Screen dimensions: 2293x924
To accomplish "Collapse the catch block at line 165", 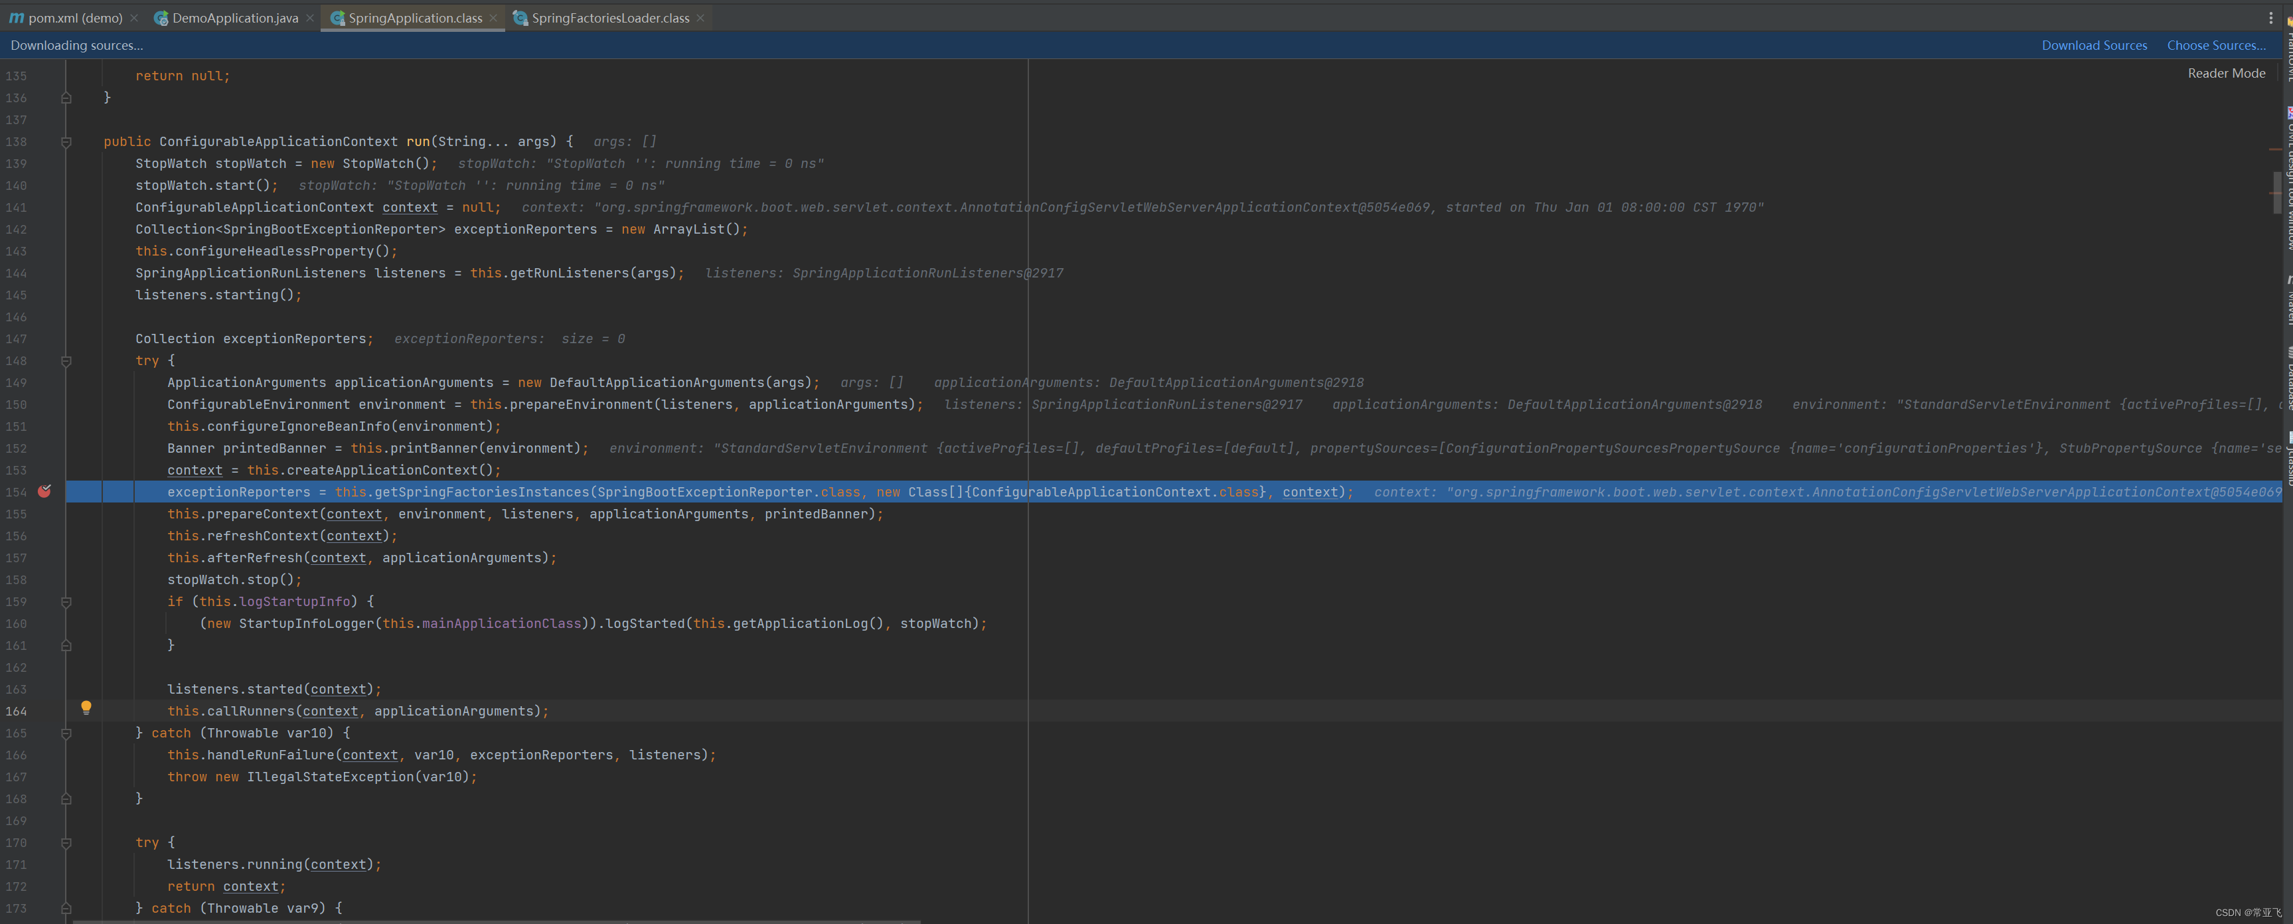I will tap(66, 733).
